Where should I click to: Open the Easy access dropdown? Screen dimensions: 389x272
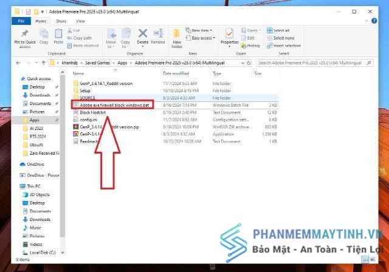200,38
